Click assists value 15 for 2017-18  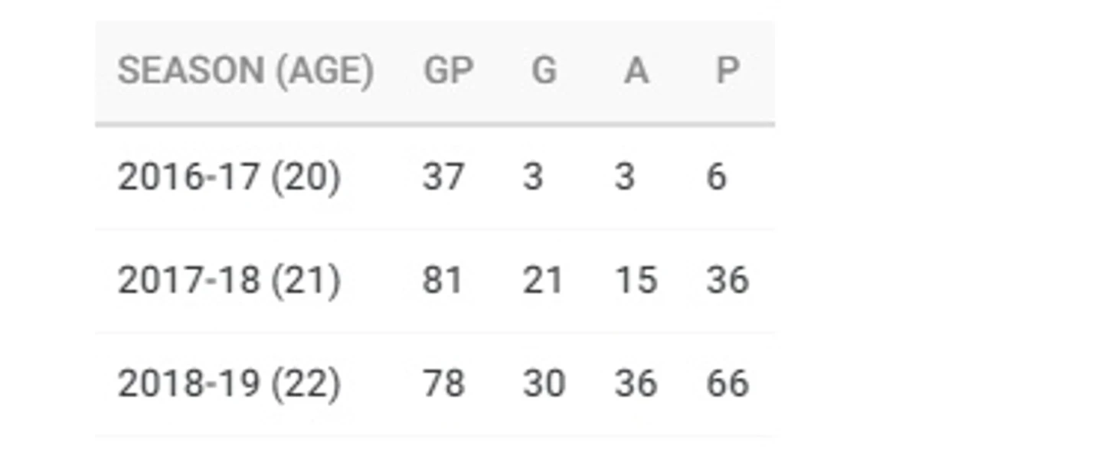(x=636, y=281)
